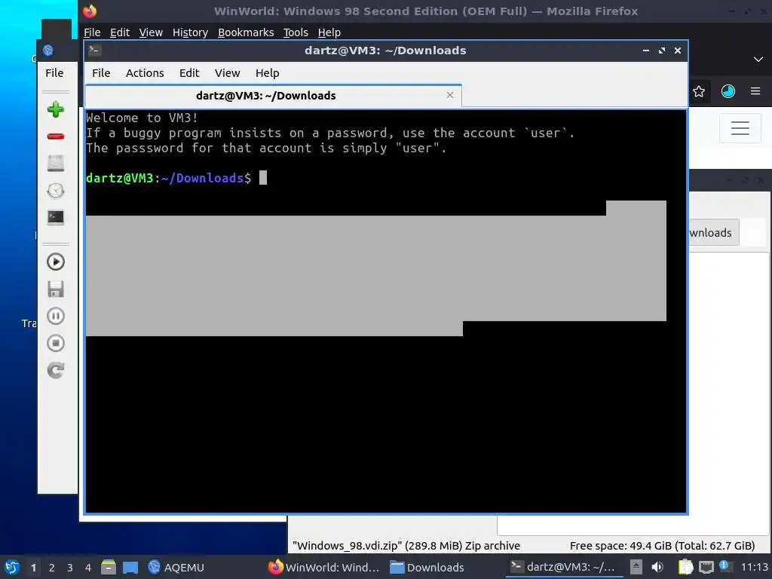Open Firefox Bookmarks menu
772x579 pixels.
(x=246, y=32)
